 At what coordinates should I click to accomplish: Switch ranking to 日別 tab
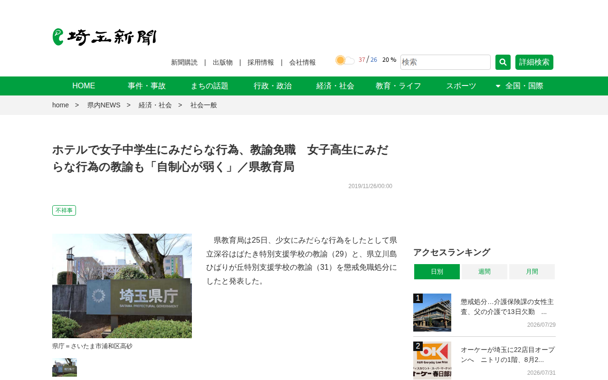click(437, 272)
